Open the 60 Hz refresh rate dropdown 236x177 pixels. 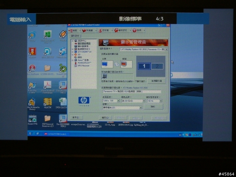coord(155,101)
